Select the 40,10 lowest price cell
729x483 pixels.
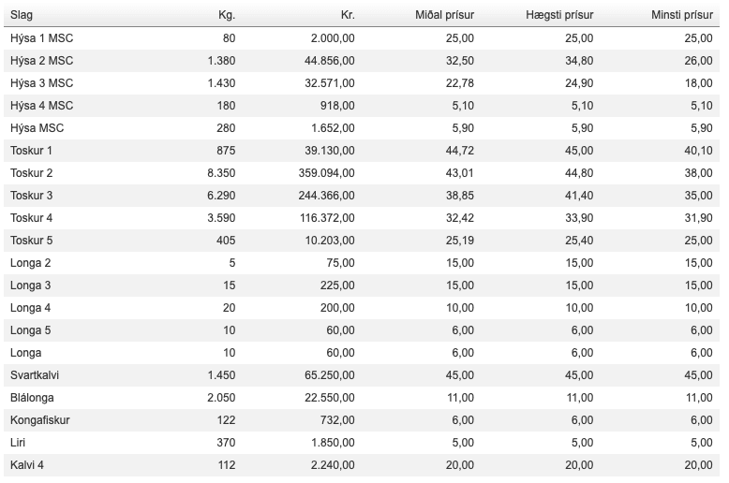click(698, 151)
